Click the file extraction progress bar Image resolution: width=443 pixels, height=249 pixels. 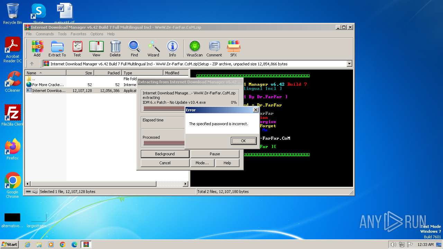point(164,108)
